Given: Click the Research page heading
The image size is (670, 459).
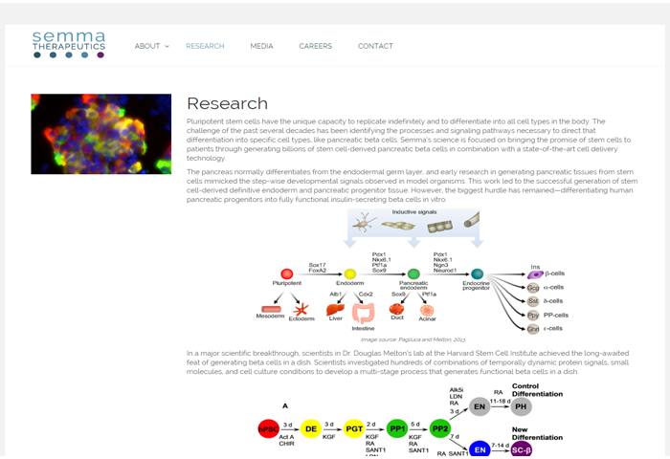Looking at the screenshot, I should click(228, 104).
